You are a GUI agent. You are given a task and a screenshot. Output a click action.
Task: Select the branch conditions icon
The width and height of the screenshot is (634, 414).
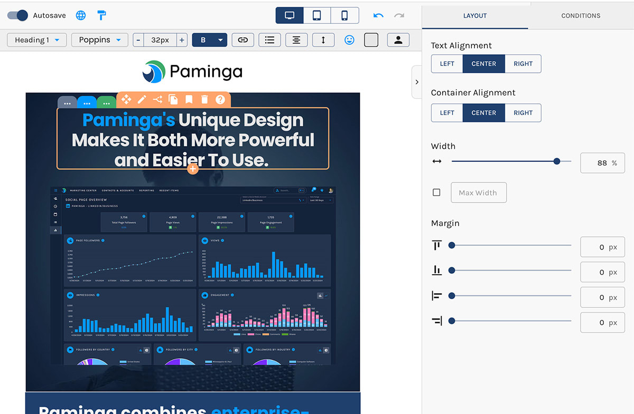(157, 99)
